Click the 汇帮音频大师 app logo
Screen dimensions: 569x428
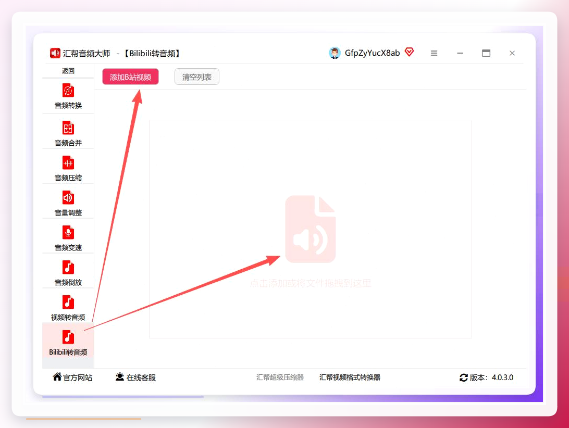click(x=55, y=53)
